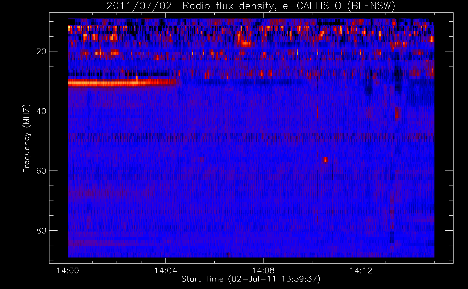Click the "Start Time (02-Jul-11 13:59:37)" axis label
This screenshot has height=289, width=468.
251,279
